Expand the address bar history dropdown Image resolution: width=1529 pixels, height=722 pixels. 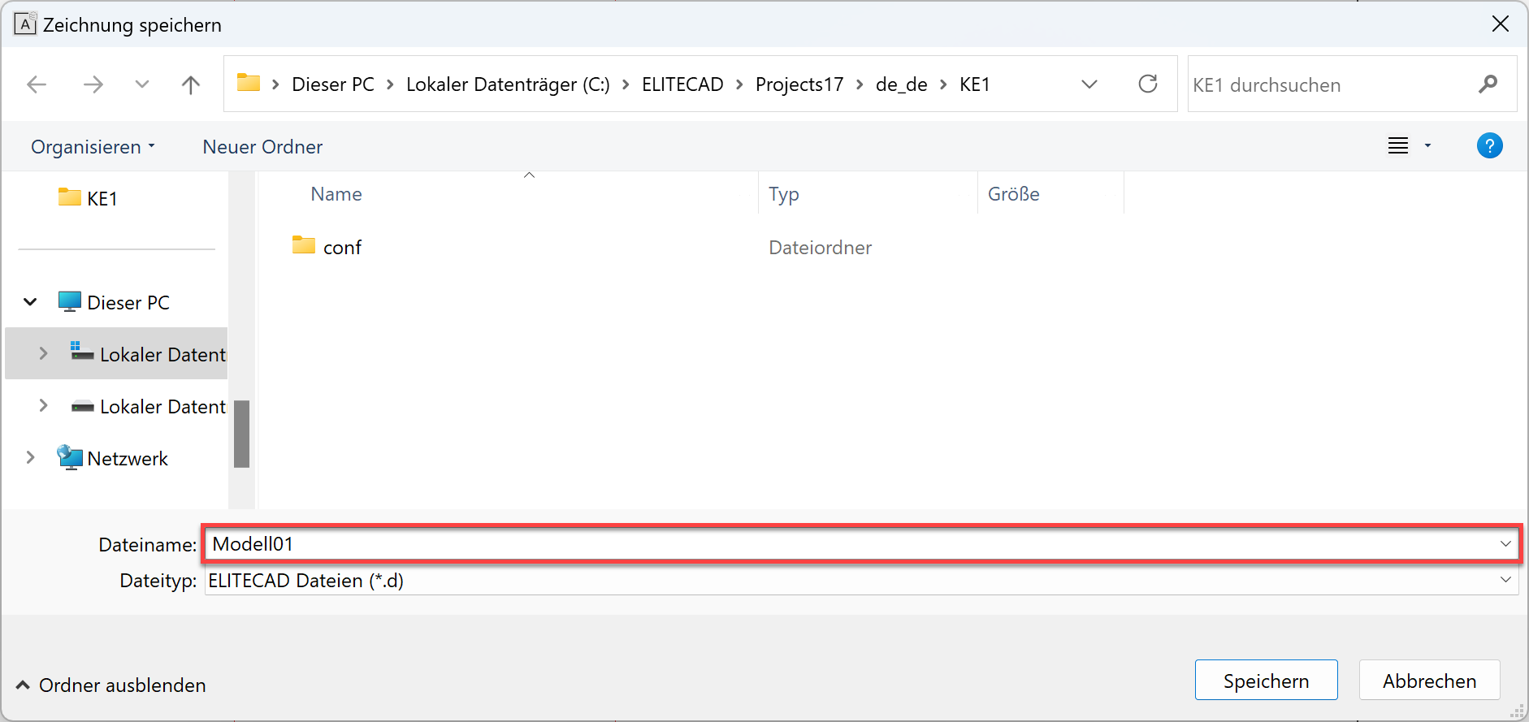click(1089, 84)
